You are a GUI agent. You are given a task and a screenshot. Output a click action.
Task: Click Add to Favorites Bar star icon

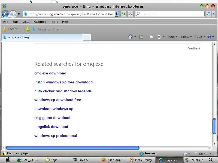coord(28,29)
